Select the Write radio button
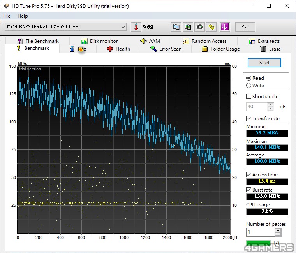Screen dimensions: 296x253 [248, 86]
